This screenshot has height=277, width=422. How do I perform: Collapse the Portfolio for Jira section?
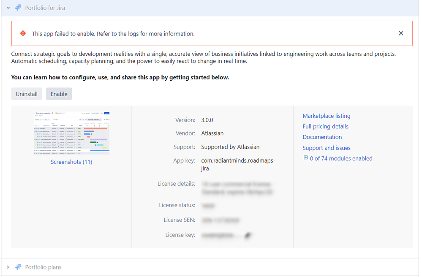click(x=8, y=8)
